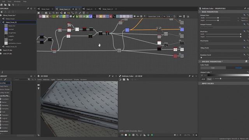The image size is (249, 140).
Task: Click the histogram icon in 2D View bottom bar
Action: tap(144, 135)
